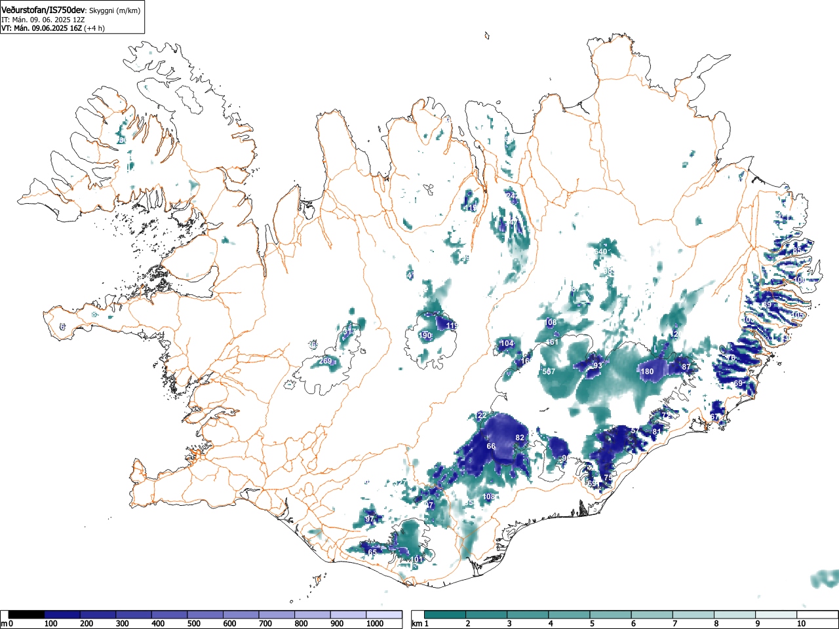
Task: Click visibility value 105 on the east coast
Action: [x=797, y=315]
